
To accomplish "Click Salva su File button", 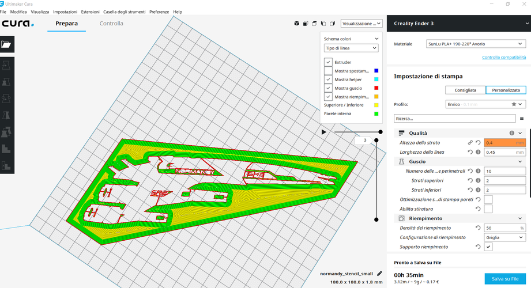I will [505, 279].
